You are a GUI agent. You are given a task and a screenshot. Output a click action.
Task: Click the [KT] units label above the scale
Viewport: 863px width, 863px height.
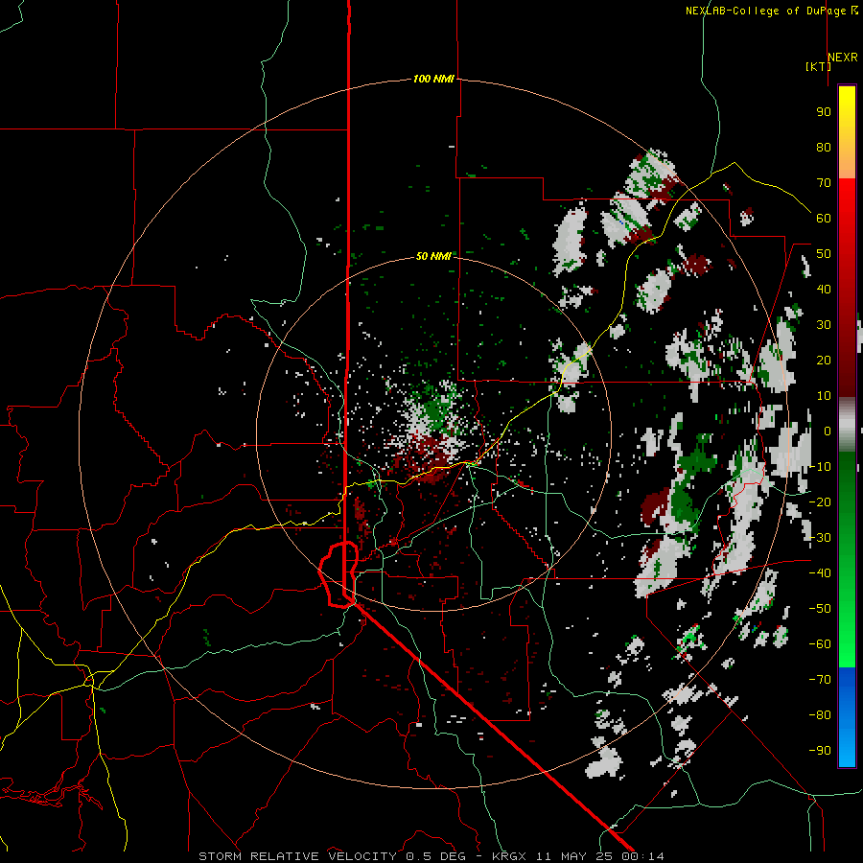(818, 66)
